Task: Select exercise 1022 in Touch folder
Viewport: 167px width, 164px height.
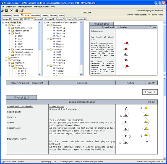Action: pyautogui.click(x=20, y=36)
